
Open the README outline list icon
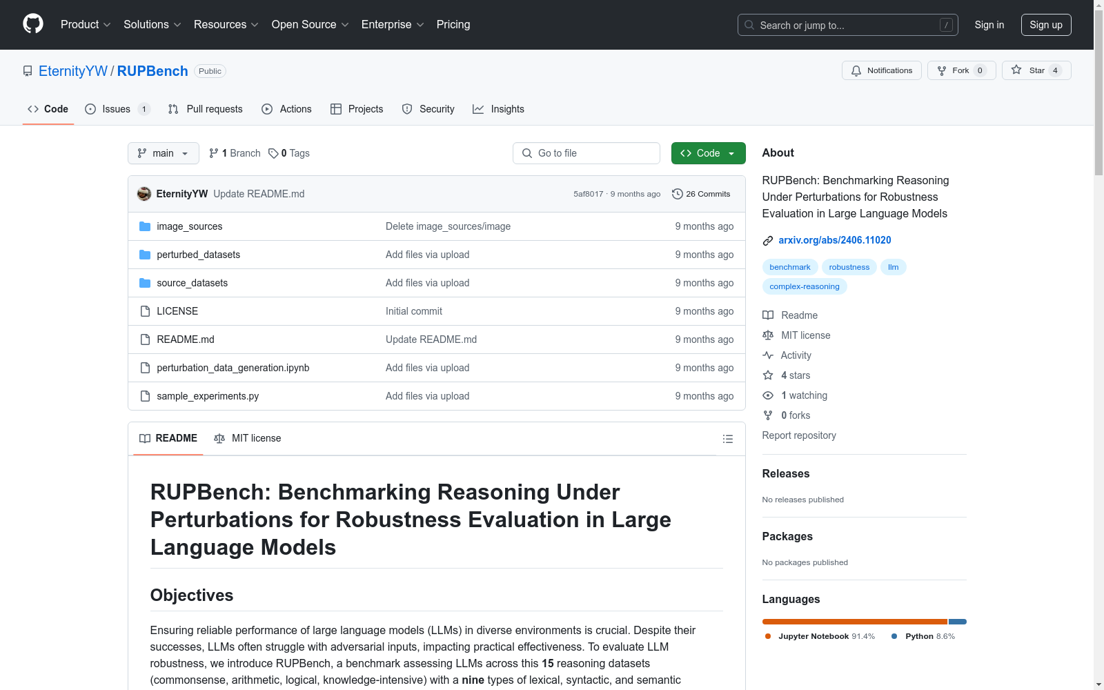point(727,439)
